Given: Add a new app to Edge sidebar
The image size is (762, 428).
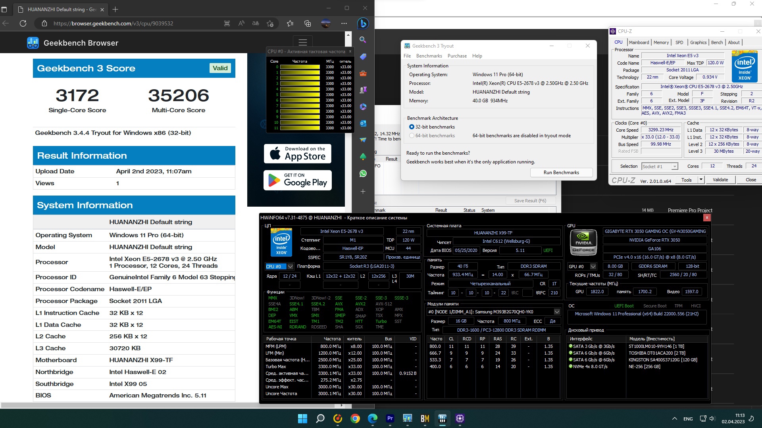Looking at the screenshot, I should pyautogui.click(x=363, y=191).
